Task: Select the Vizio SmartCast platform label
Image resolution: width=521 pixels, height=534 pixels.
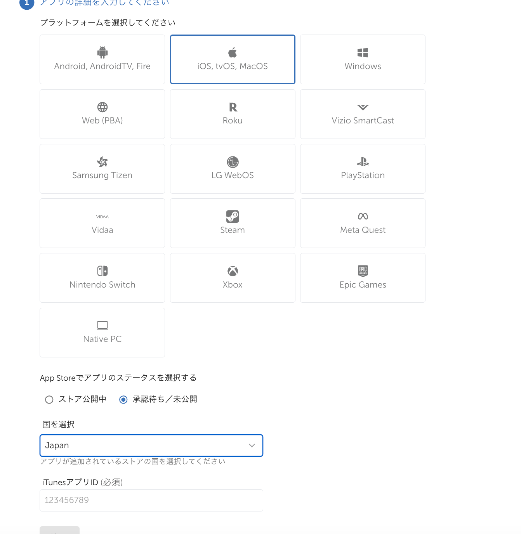Action: (363, 121)
